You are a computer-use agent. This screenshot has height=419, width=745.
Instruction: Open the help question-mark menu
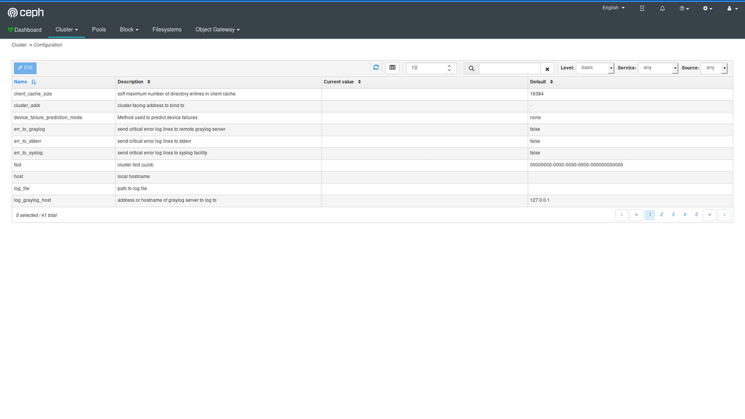pos(684,9)
